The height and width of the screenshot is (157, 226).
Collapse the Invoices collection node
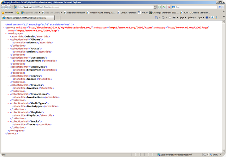(x=8, y=85)
